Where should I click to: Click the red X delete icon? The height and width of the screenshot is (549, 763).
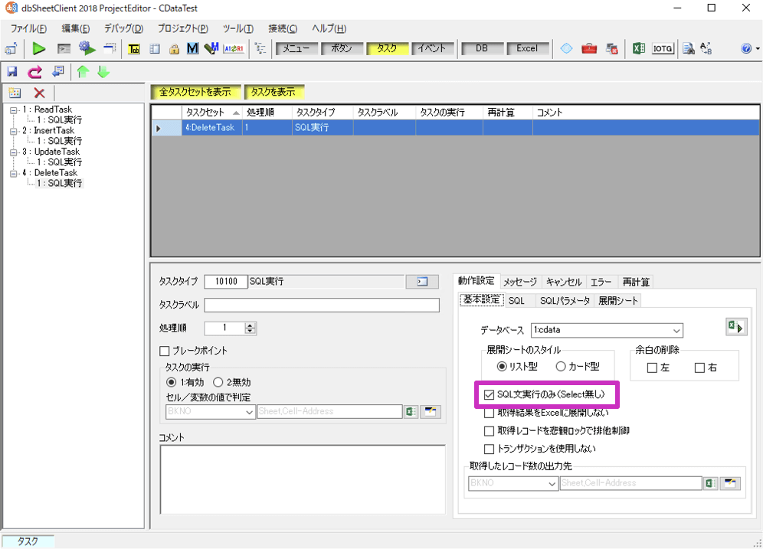pyautogui.click(x=39, y=93)
